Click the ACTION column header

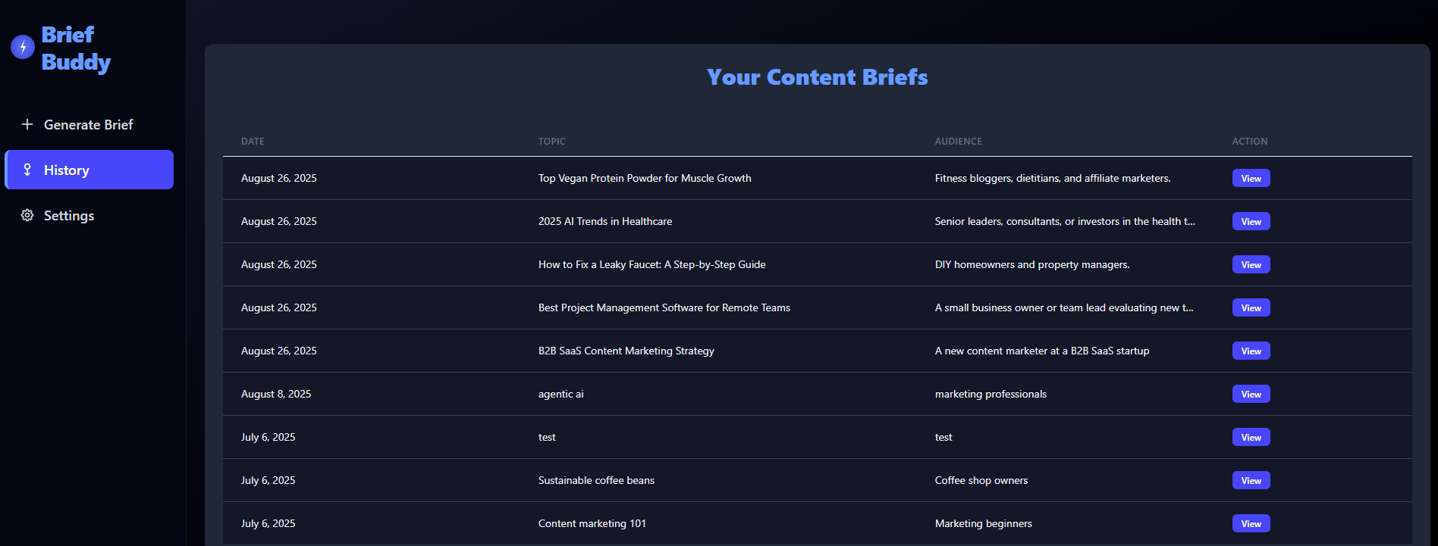[1250, 142]
